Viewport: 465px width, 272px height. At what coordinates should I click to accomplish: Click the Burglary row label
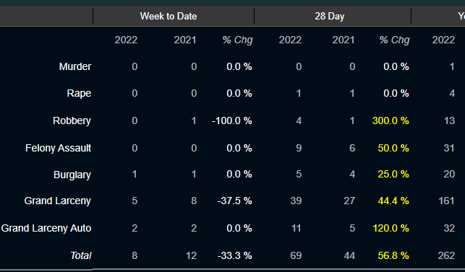(x=72, y=175)
